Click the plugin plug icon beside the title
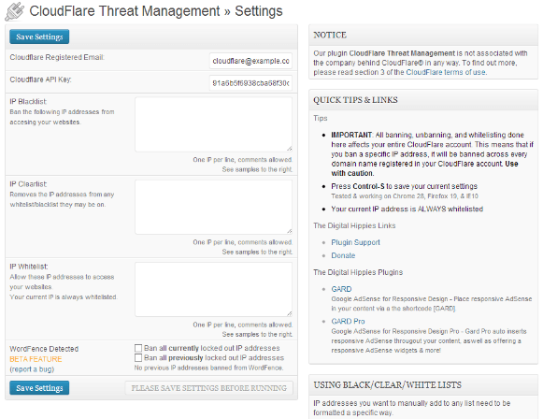 (15, 11)
